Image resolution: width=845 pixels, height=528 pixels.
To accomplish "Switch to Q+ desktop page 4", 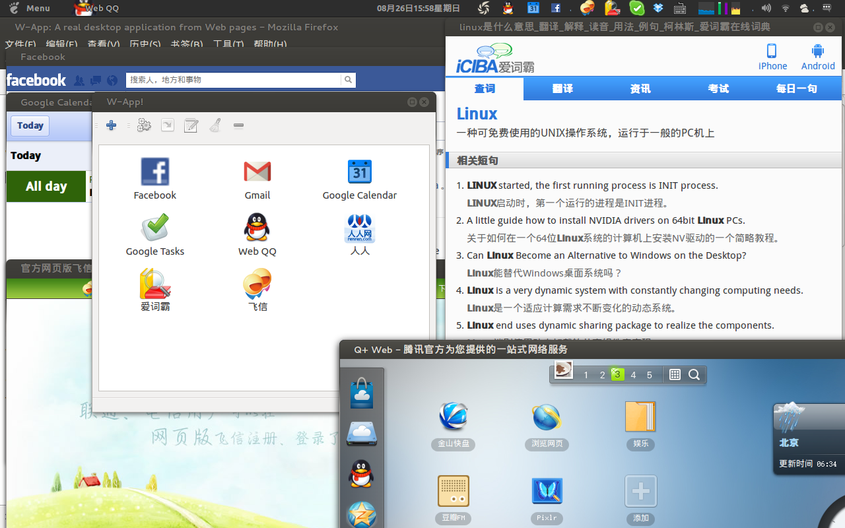I will pos(633,375).
